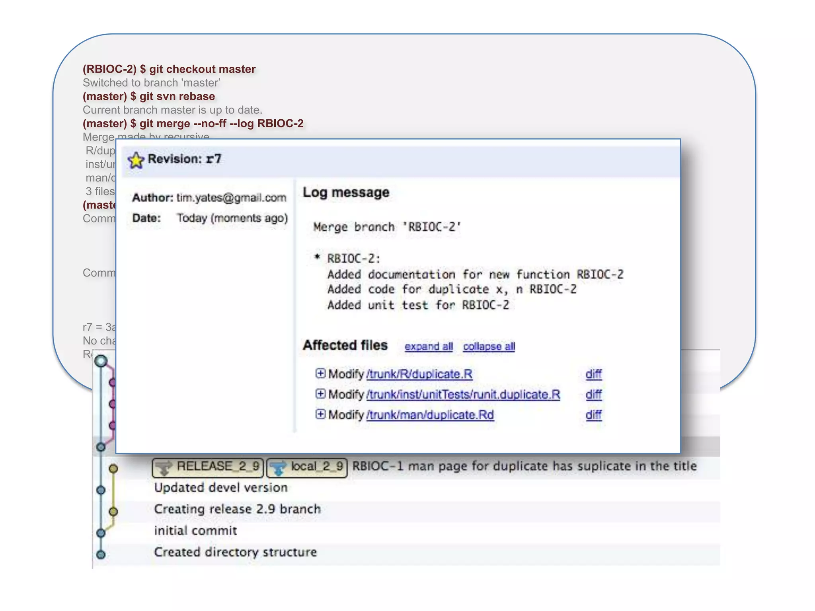The width and height of the screenshot is (815, 611).
Task: Open the /trunk/R/duplicate.R link
Action: (x=419, y=374)
